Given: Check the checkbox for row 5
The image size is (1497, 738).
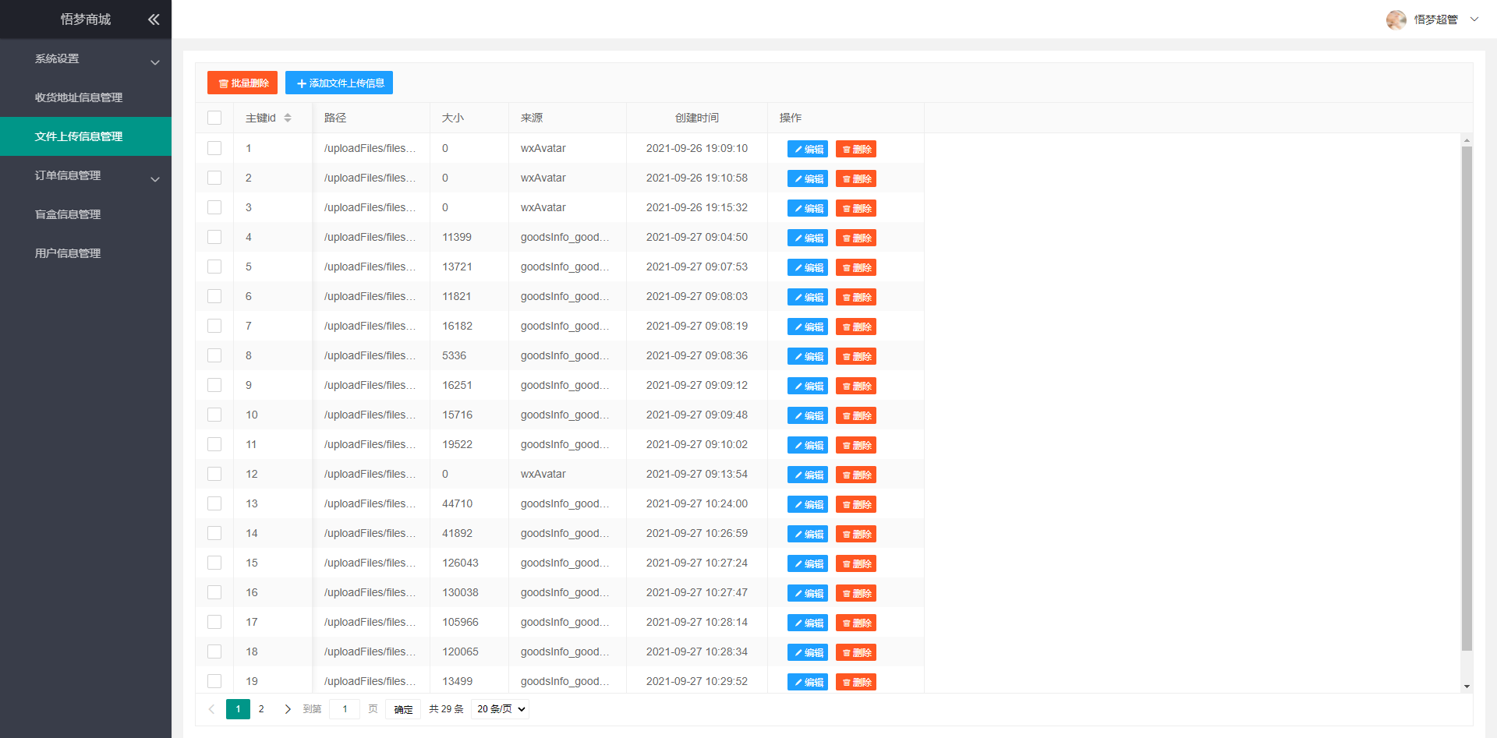Looking at the screenshot, I should coord(214,267).
